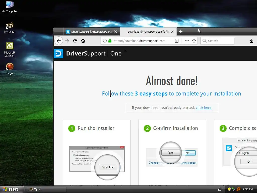Image resolution: width=257 pixels, height=193 pixels.
Task: Click the Save File illustration
Action: tap(97, 163)
